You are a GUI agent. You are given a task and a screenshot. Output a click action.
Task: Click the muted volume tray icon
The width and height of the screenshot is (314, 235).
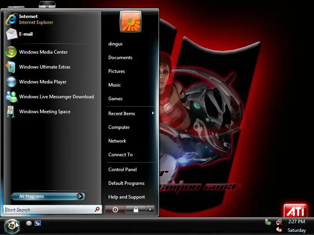click(x=279, y=230)
